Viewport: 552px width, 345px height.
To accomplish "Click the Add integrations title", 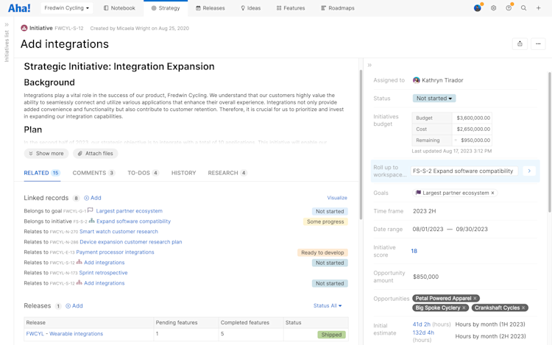I will click(65, 44).
